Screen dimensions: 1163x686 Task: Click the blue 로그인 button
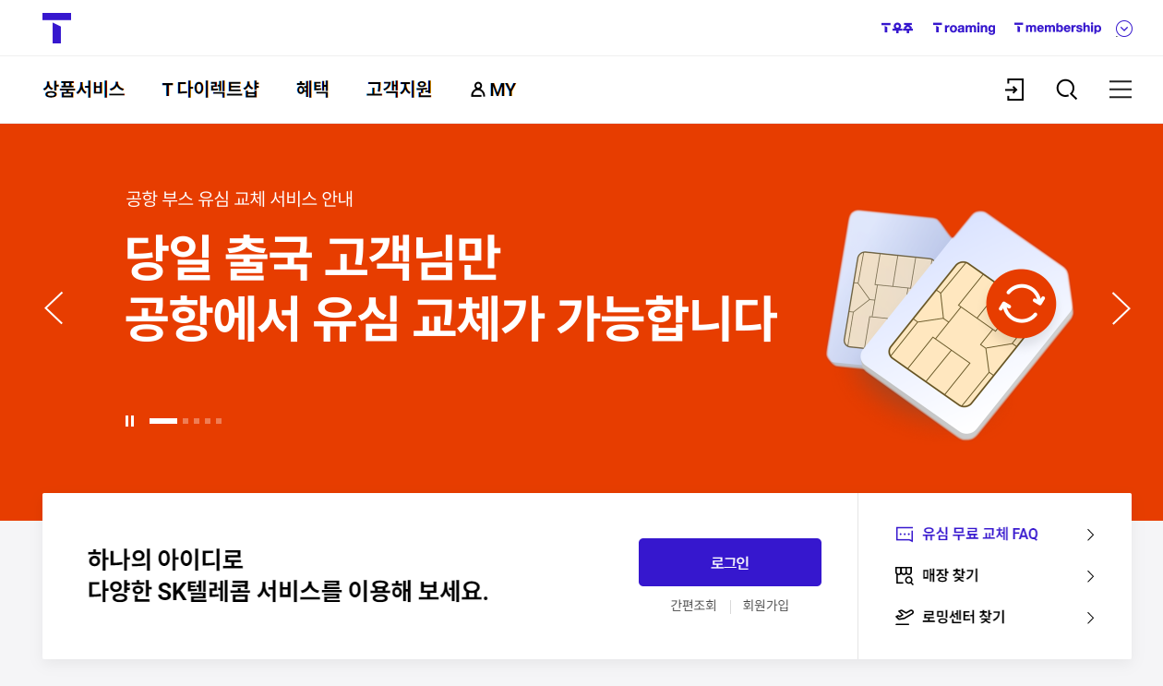click(730, 562)
